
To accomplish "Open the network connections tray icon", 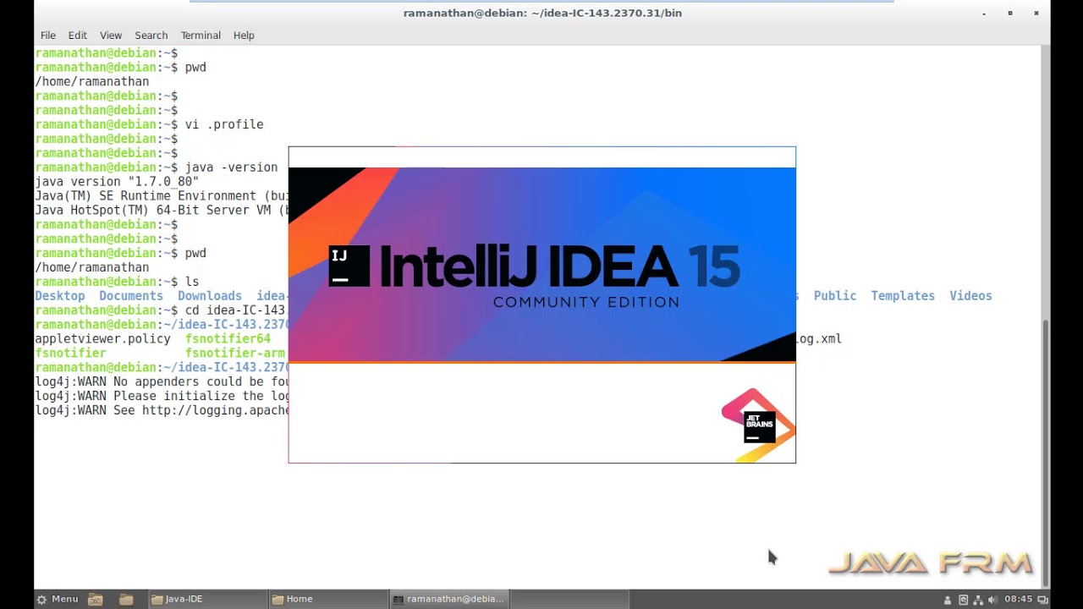I will (x=978, y=600).
